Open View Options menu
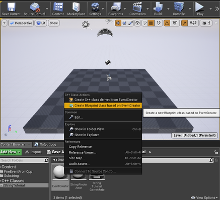220x200 pixels. [x=204, y=198]
